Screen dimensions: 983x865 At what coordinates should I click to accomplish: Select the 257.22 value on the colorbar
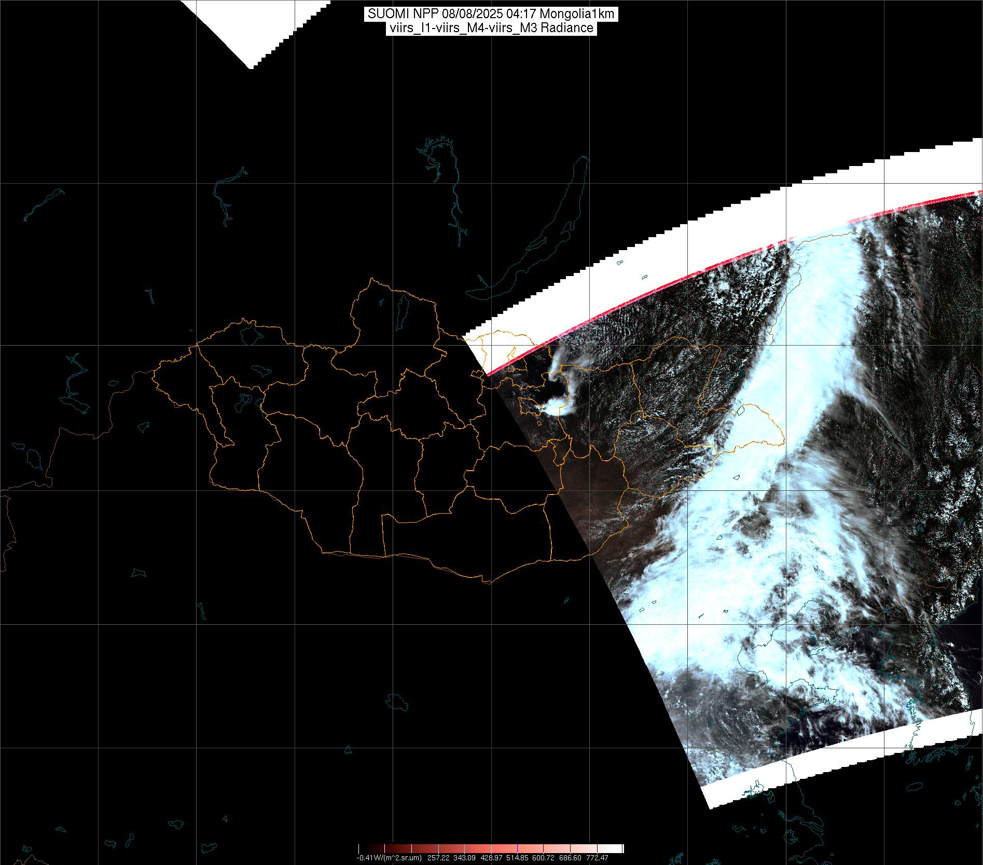click(x=439, y=858)
